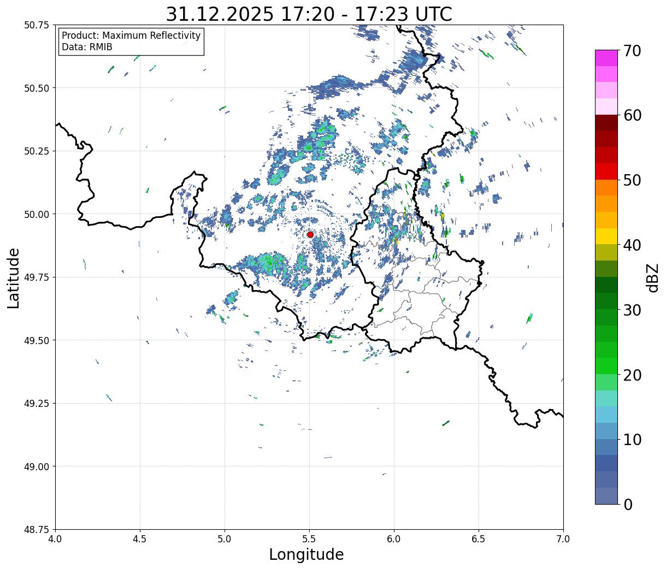The image size is (666, 568).
Task: Click the latitude tick label 48.75
Action: tap(37, 530)
